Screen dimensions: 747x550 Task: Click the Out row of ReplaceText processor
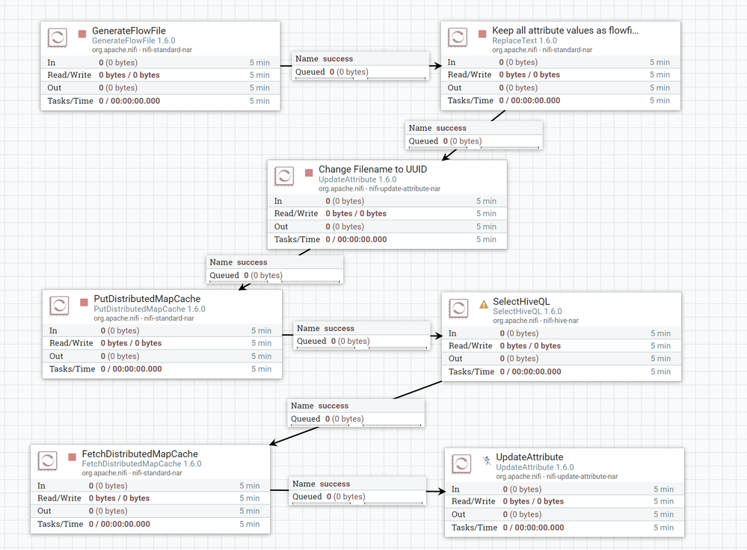560,87
